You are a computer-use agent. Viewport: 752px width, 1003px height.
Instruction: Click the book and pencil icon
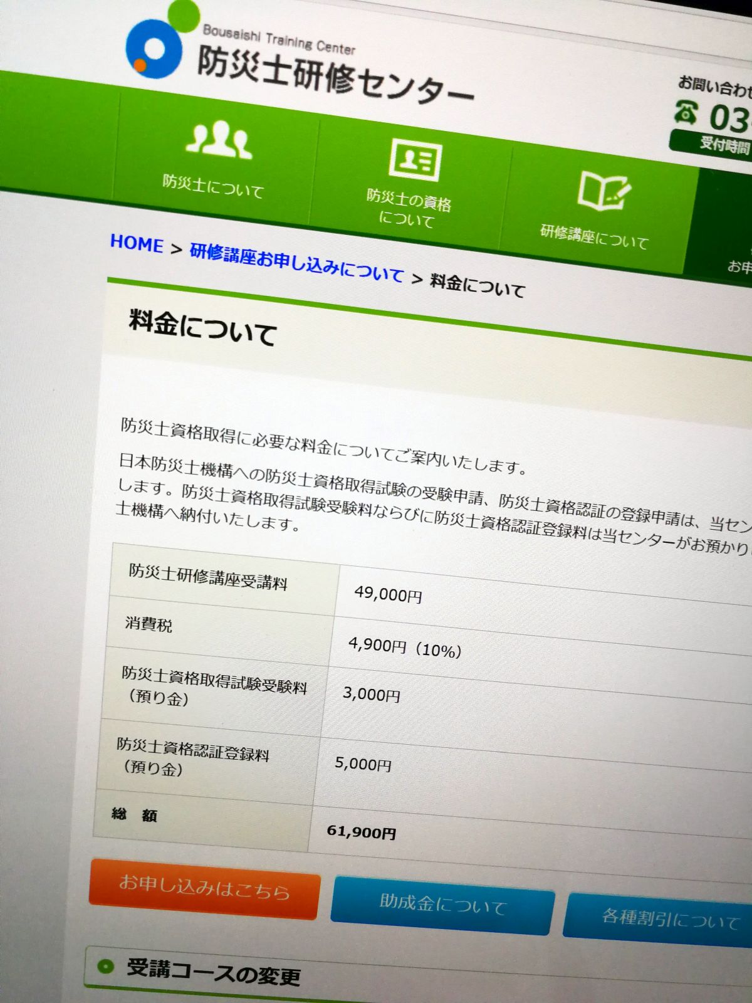click(603, 191)
